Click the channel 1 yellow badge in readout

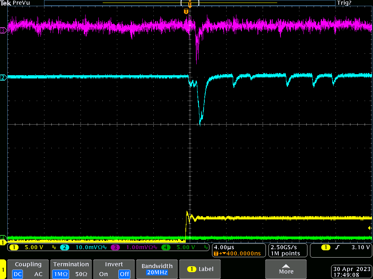[14, 247]
